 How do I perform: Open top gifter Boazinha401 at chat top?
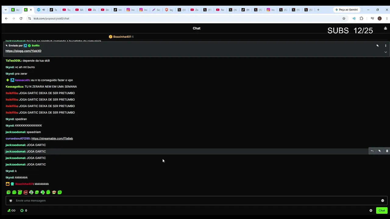click(122, 37)
